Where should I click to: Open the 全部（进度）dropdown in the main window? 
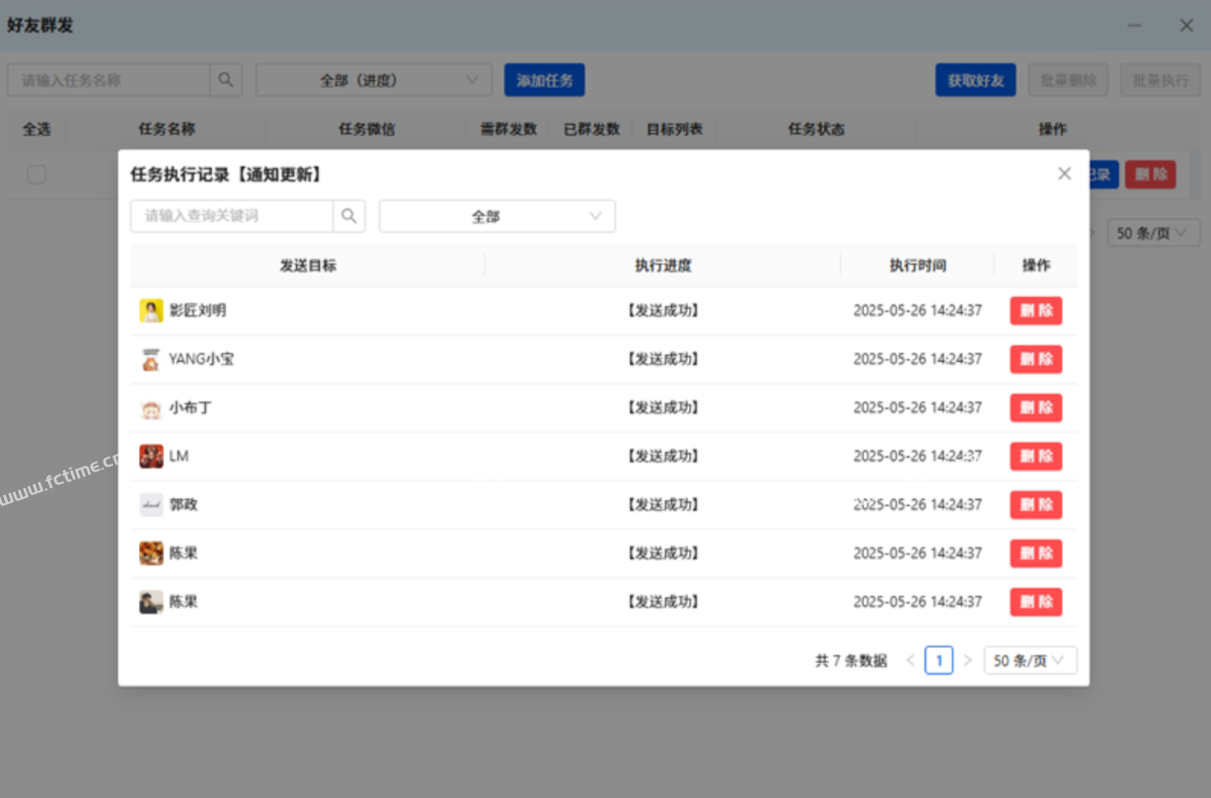coord(374,80)
